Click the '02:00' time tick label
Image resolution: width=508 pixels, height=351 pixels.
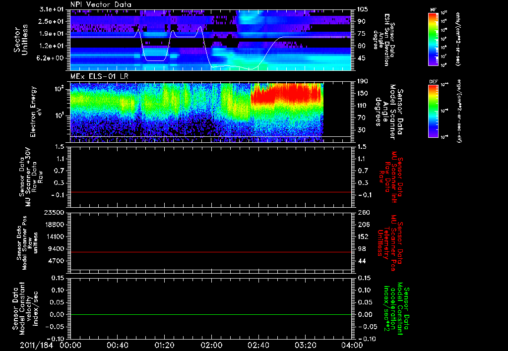click(211, 345)
